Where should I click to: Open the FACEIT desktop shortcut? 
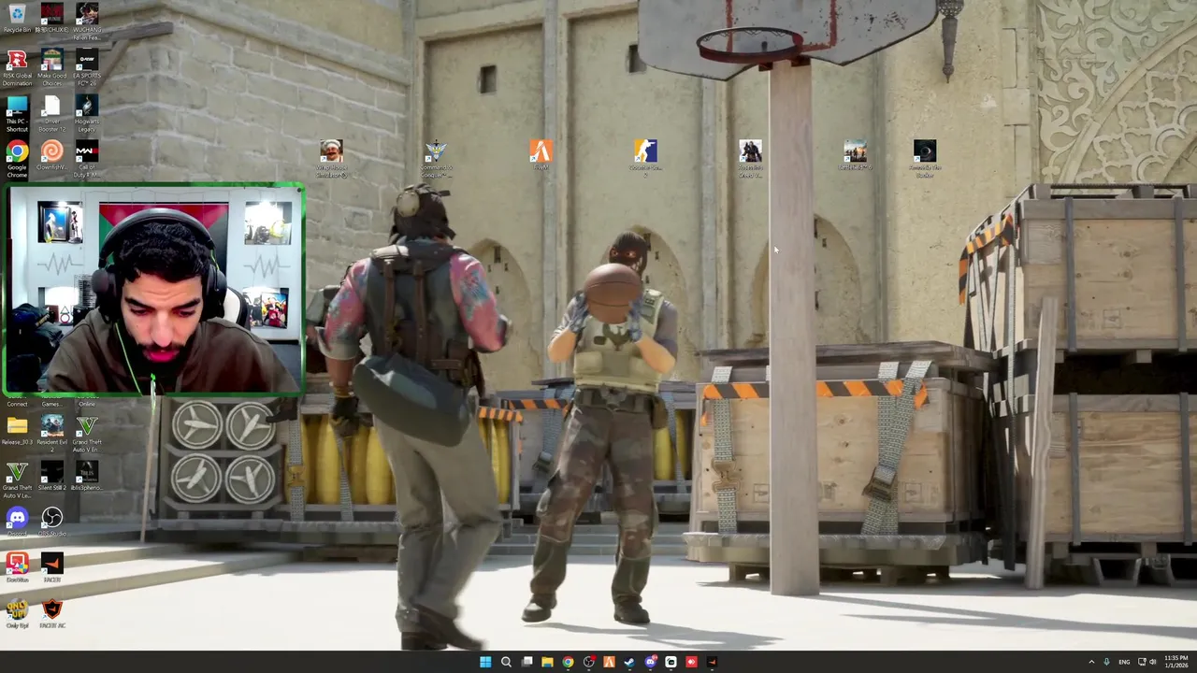[51, 567]
